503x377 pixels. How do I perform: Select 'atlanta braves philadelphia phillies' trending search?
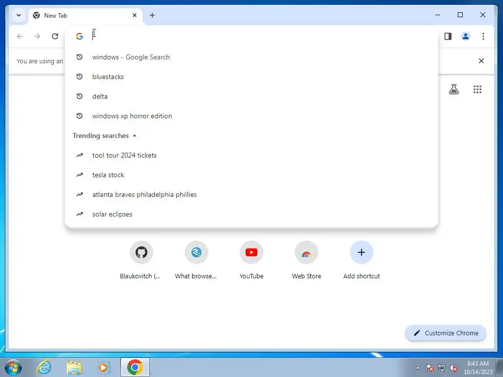click(x=251, y=194)
